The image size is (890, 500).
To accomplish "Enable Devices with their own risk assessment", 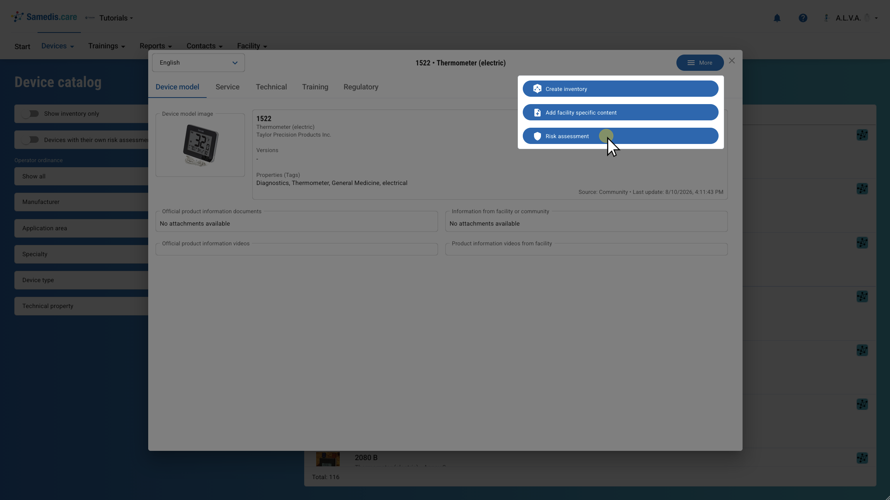I will pos(30,140).
